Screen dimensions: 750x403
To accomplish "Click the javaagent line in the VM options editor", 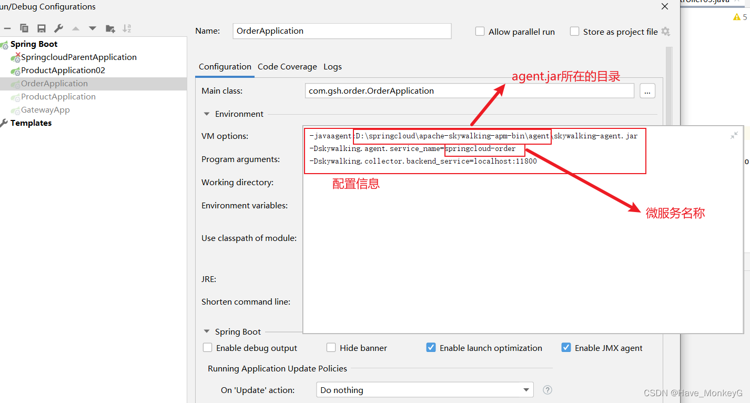I will 473,136.
